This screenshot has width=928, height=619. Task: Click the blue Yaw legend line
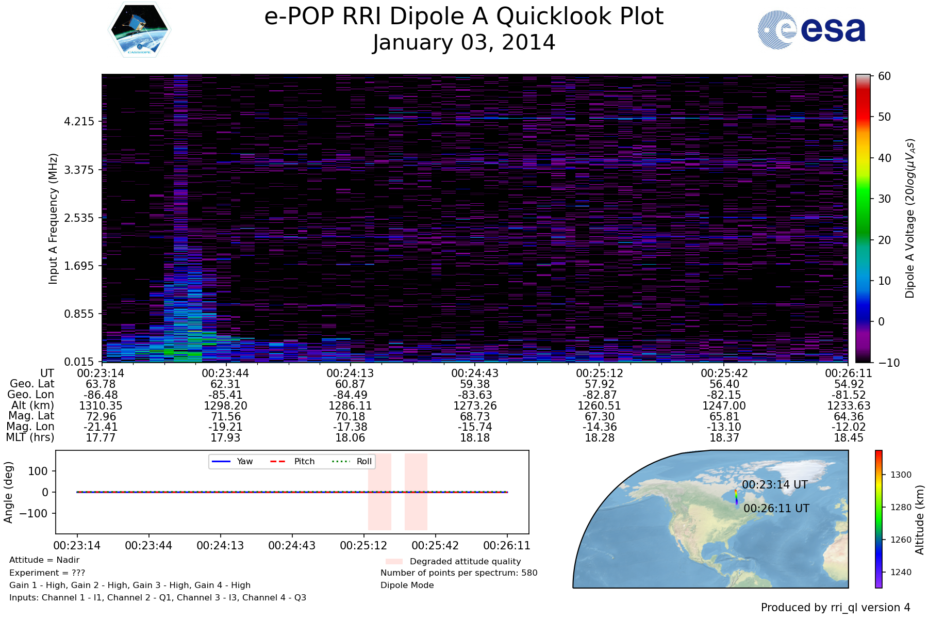coord(221,461)
